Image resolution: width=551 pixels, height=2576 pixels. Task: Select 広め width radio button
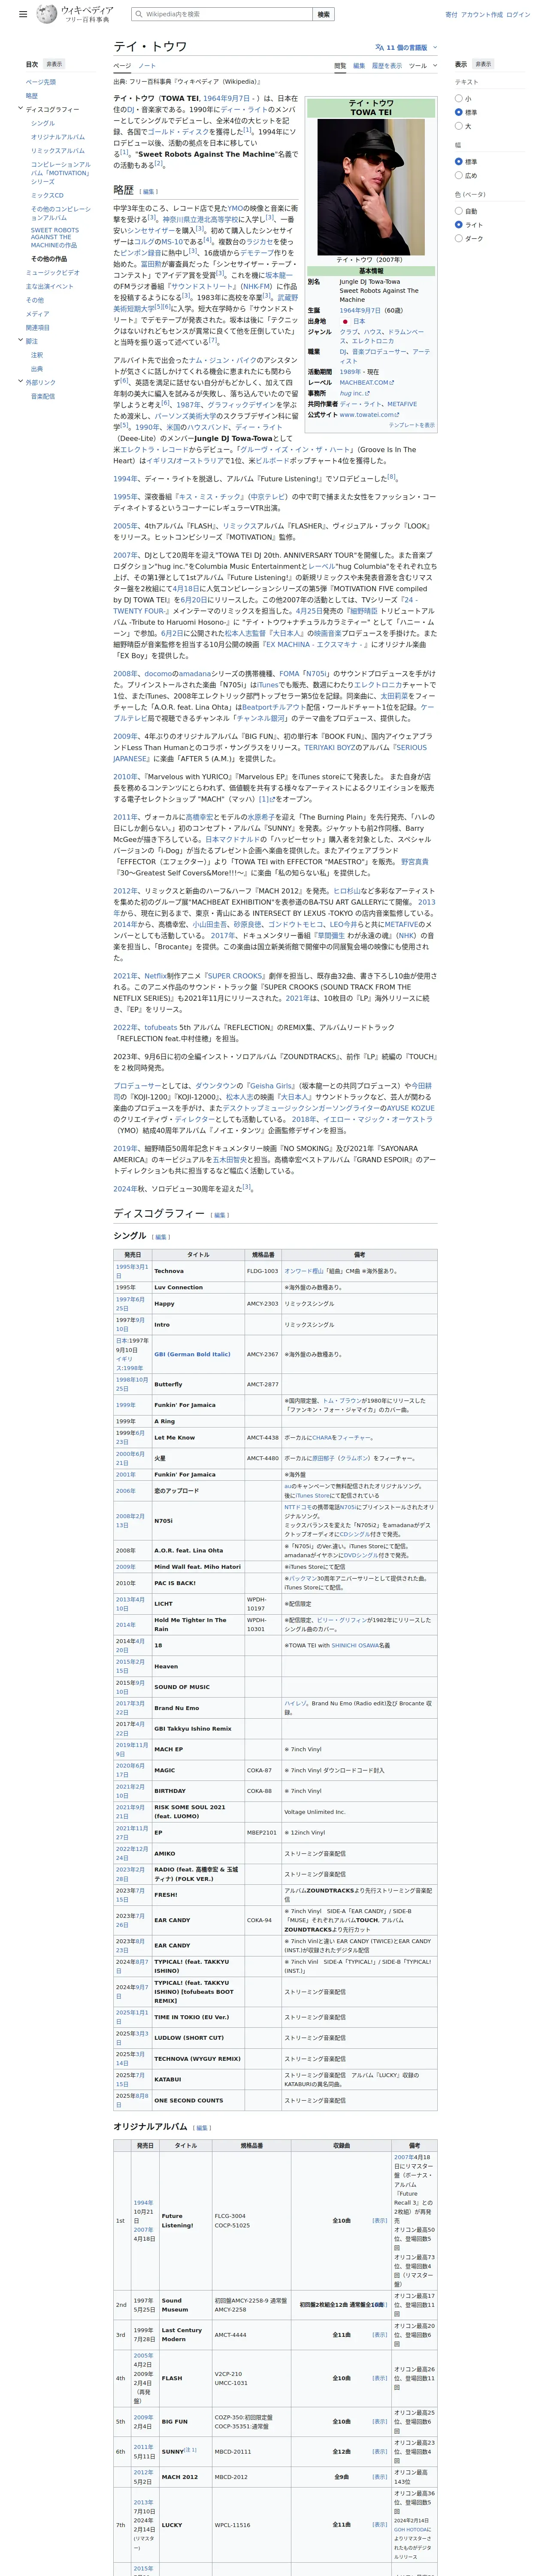click(459, 175)
